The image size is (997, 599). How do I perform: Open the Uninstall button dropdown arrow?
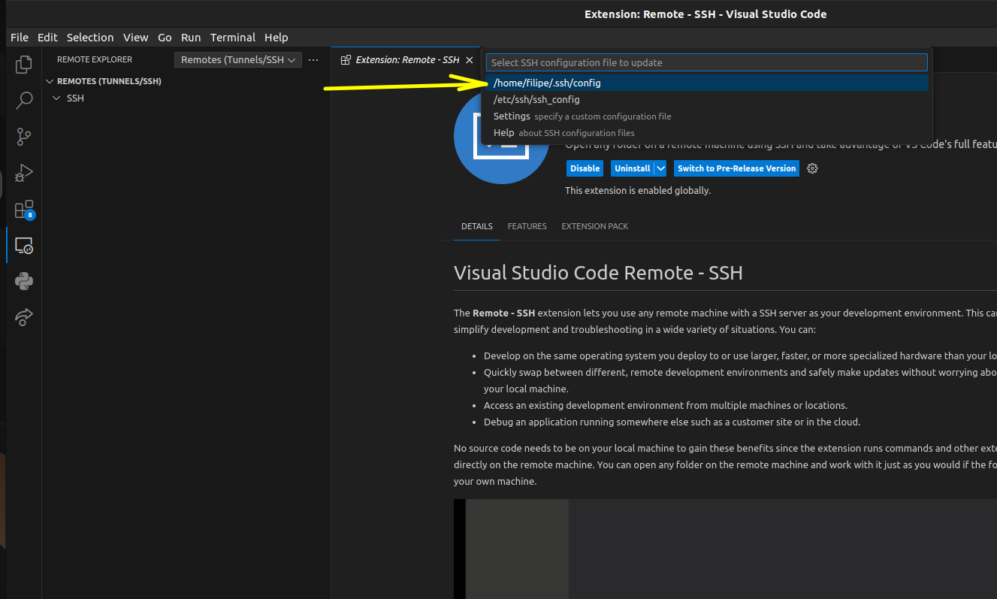(x=660, y=168)
